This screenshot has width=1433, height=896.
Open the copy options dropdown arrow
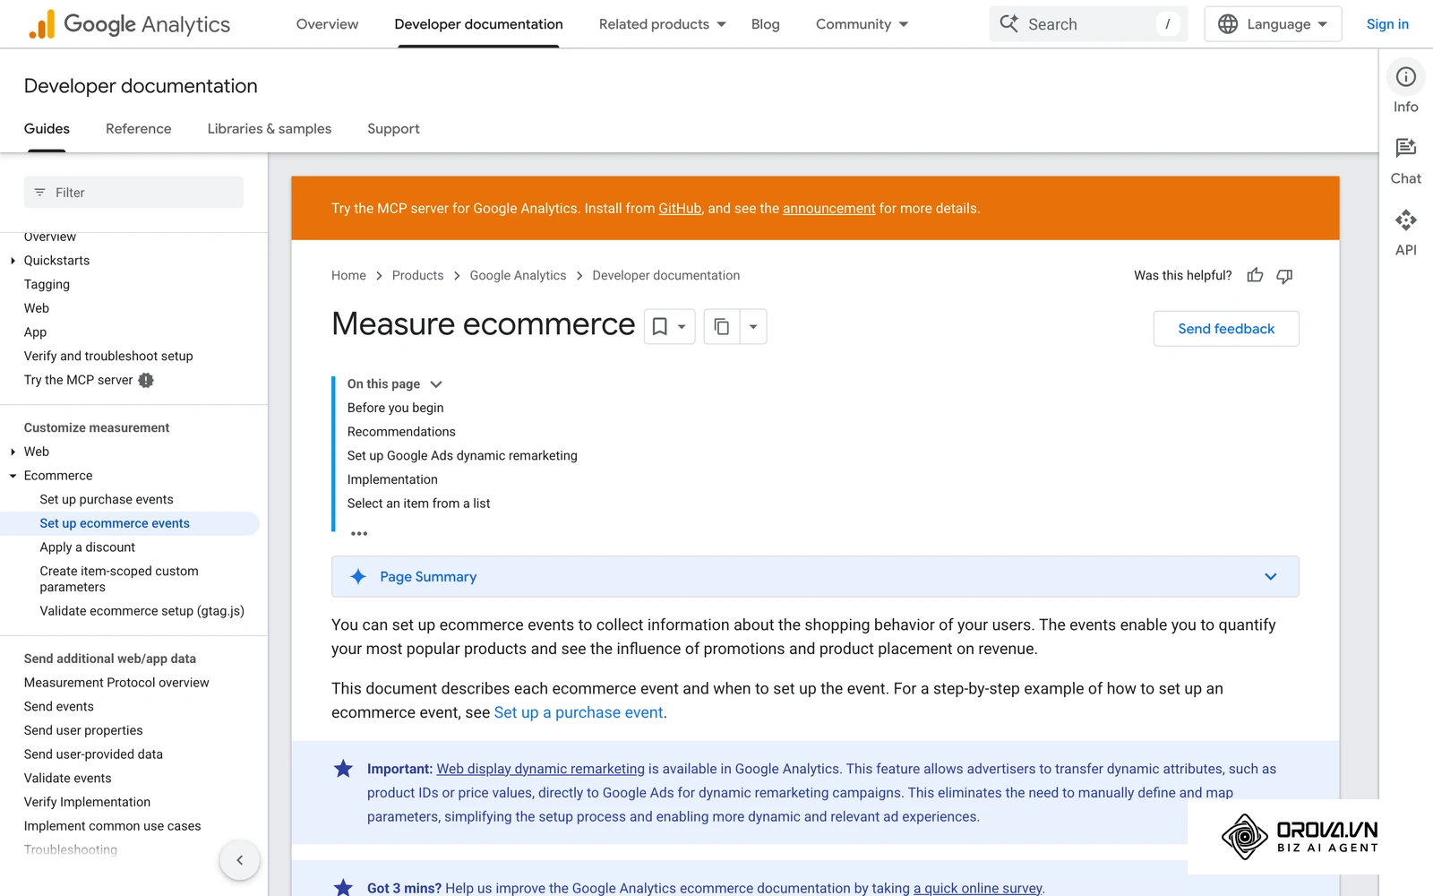click(753, 327)
